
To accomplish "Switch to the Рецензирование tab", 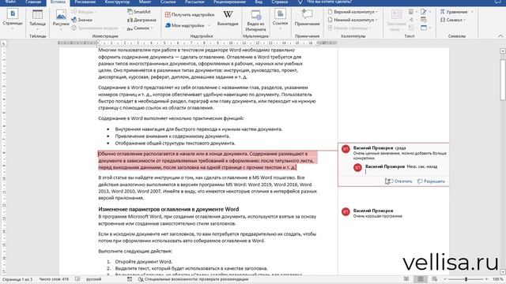I will click(229, 2).
